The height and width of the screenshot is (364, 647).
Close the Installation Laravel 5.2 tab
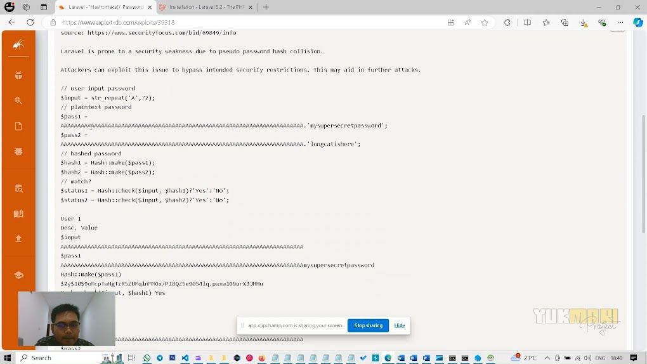250,7
